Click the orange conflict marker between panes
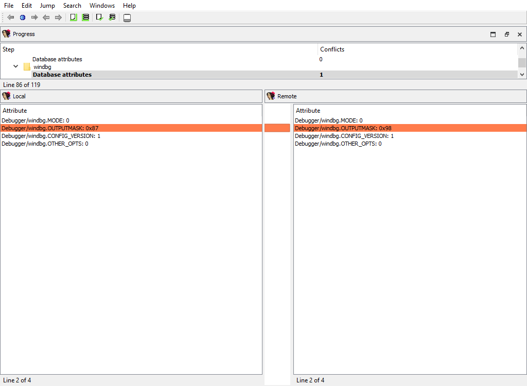 pyautogui.click(x=277, y=128)
